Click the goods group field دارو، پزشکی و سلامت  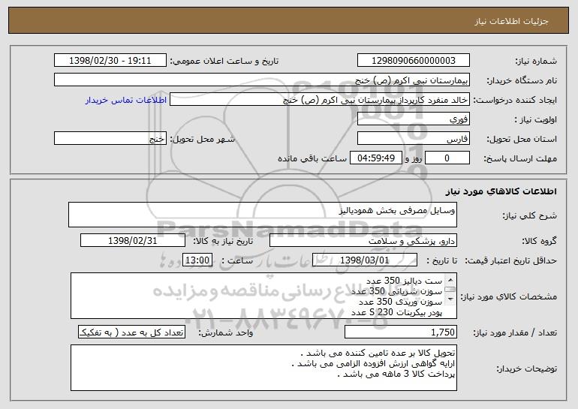click(363, 241)
